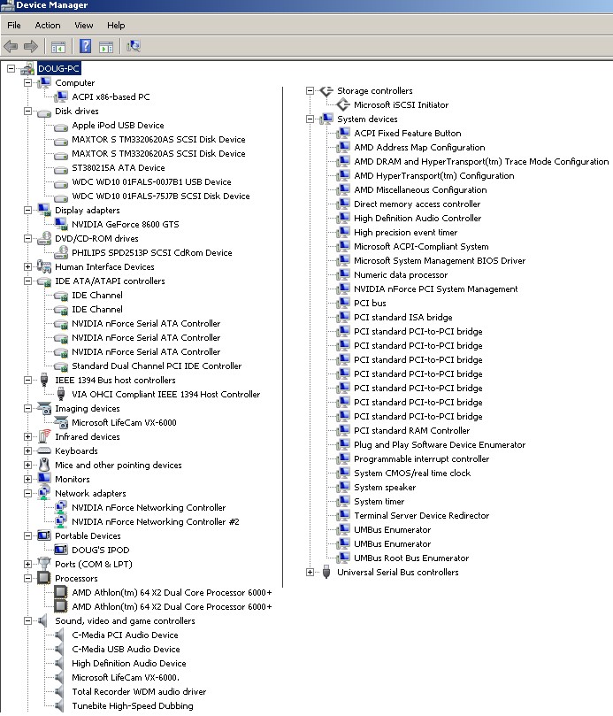
Task: Click the Ports (COM & LPT) icon
Action: pos(44,564)
